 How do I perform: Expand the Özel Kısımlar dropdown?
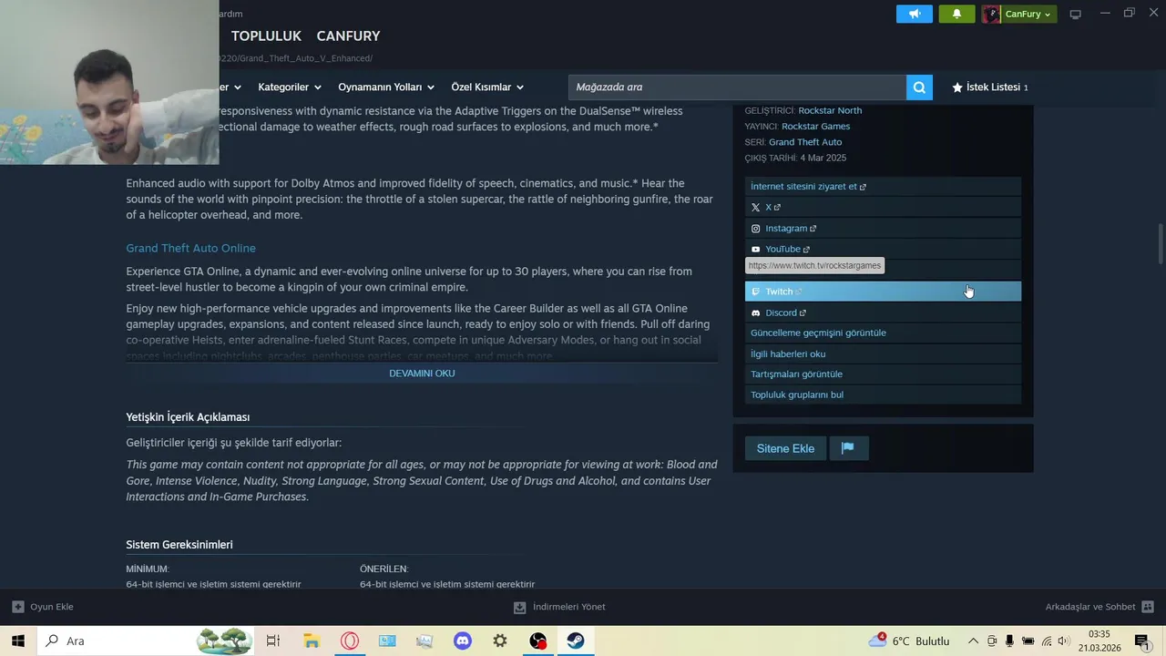487,87
